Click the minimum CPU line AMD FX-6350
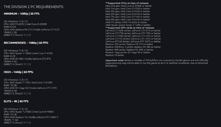This screenshot has width=221, height=127. coord(25,24)
